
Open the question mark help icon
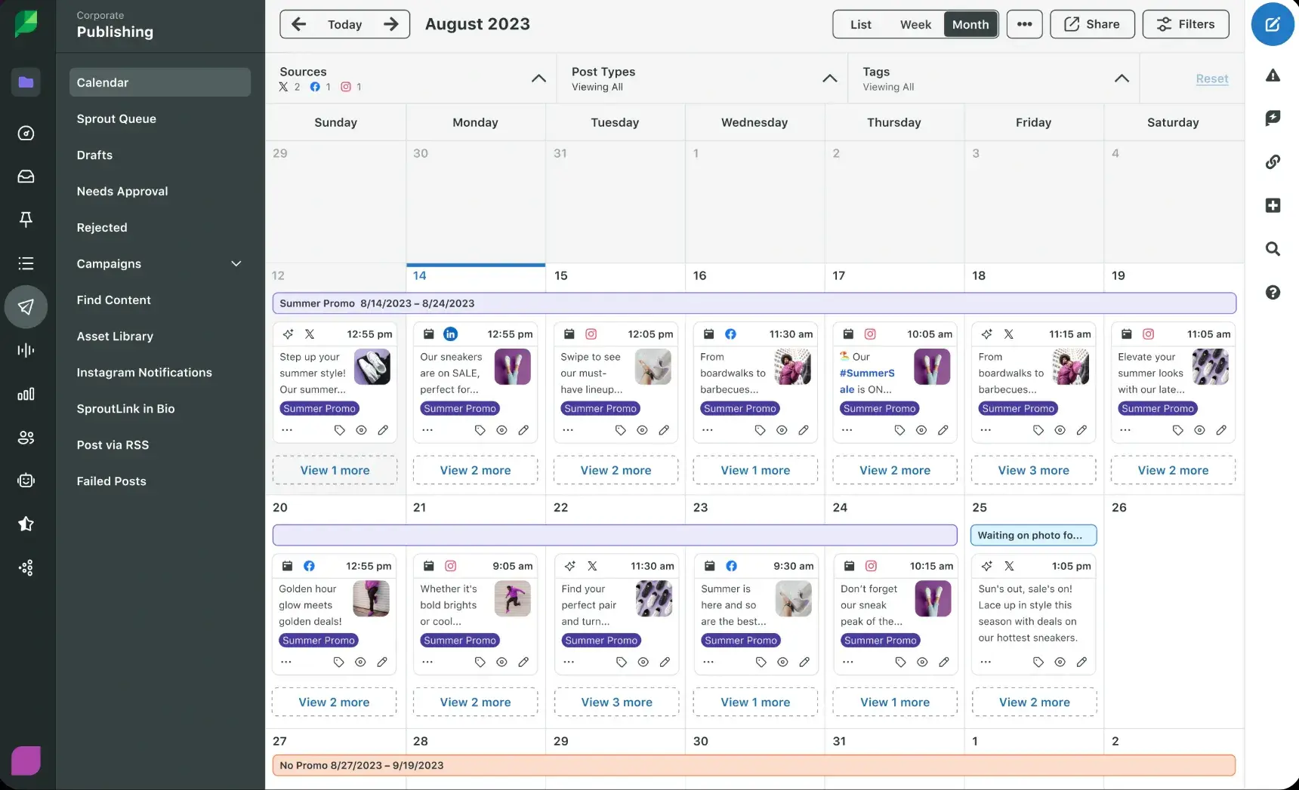click(x=1273, y=292)
